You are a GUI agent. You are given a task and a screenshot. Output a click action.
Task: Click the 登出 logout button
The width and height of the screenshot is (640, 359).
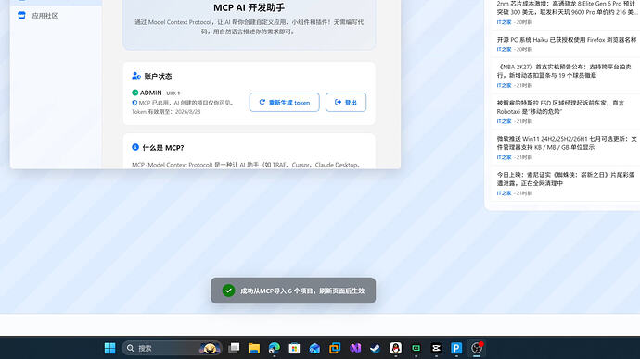click(x=346, y=102)
